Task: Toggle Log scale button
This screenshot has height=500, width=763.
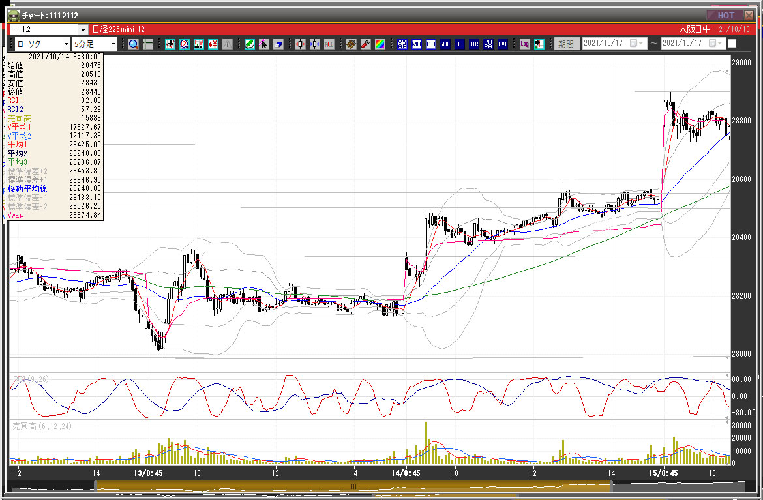Action: pyautogui.click(x=524, y=44)
